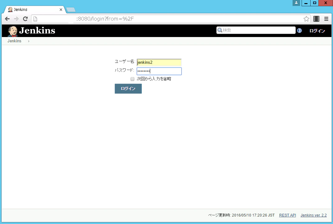333x224 pixels.
Task: Click the browser address bar
Action: point(171,19)
